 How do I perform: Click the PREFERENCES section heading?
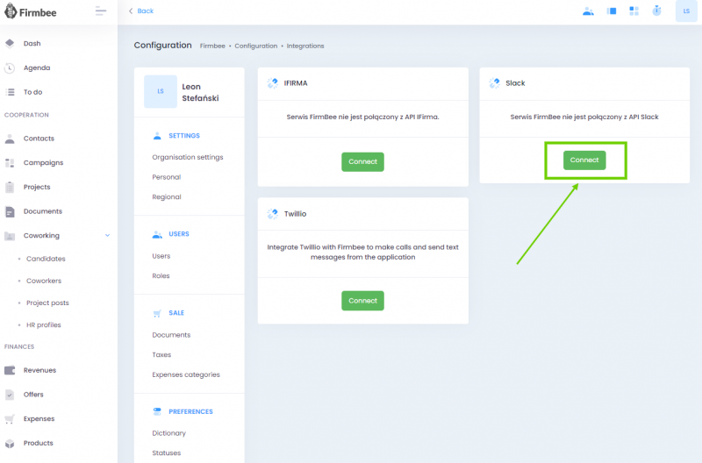click(190, 411)
